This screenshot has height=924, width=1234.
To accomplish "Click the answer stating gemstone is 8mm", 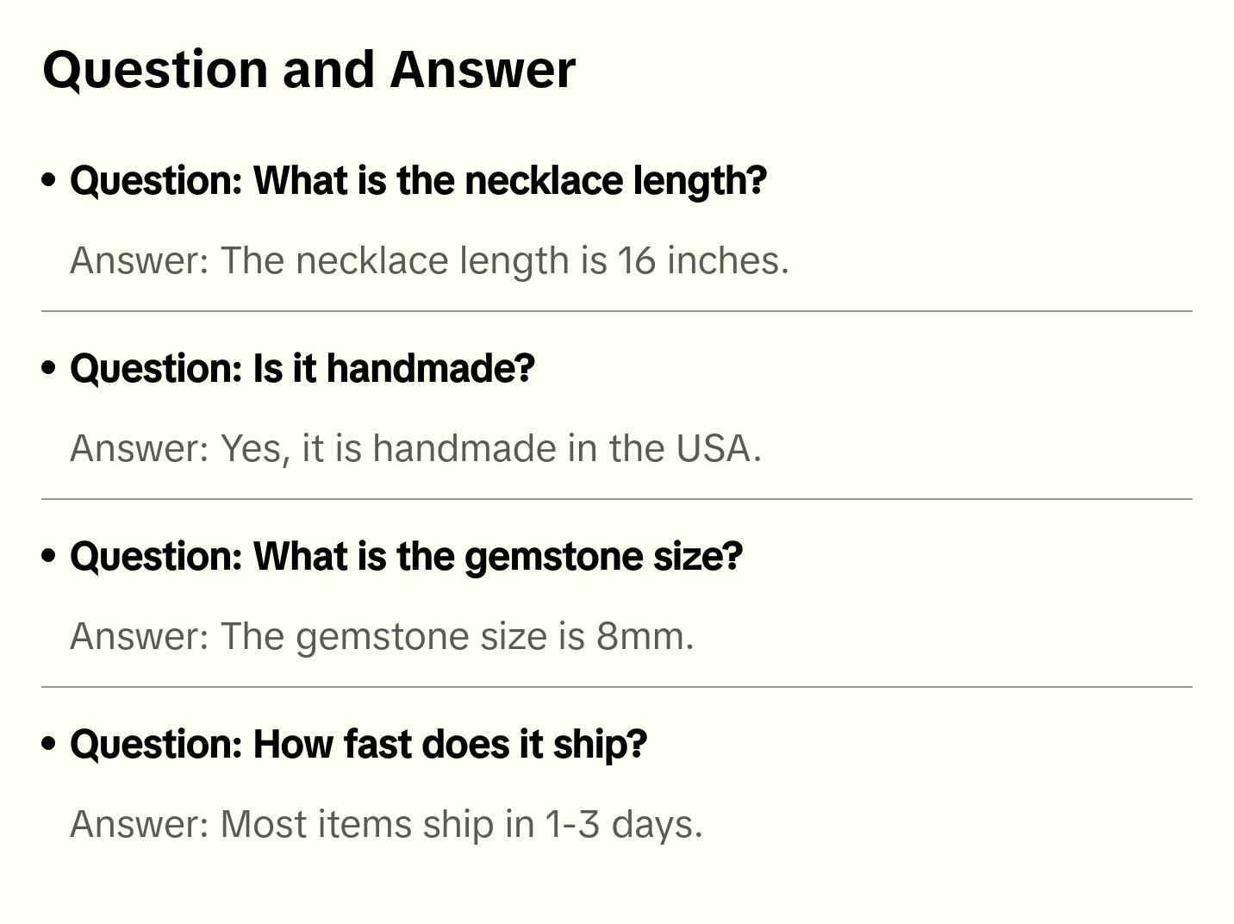I will coord(381,636).
